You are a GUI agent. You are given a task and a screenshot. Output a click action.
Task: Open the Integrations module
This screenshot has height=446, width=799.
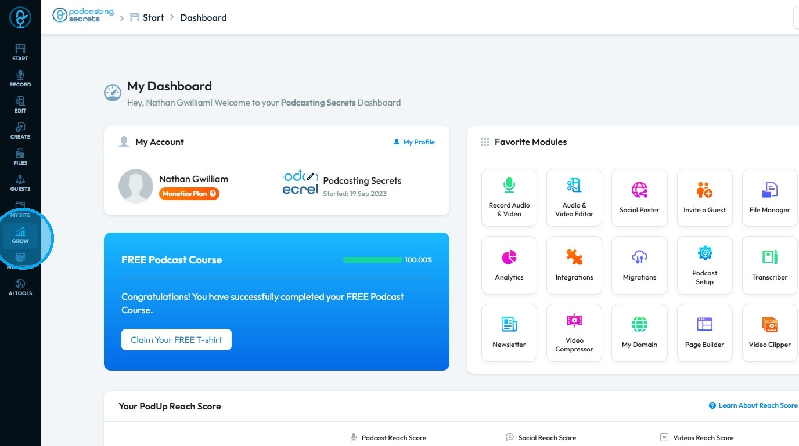coord(574,265)
